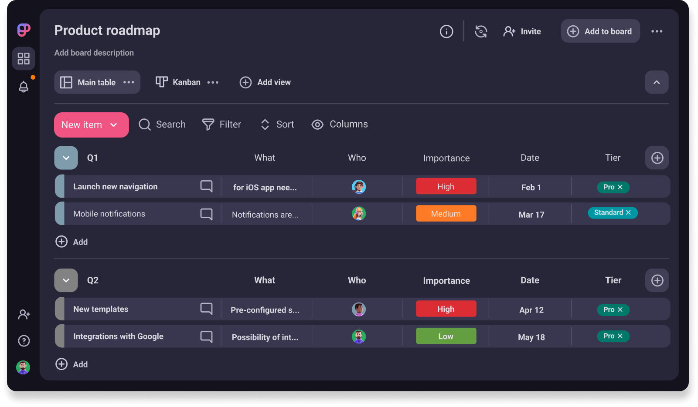Click the Add to board button
Image resolution: width=698 pixels, height=407 pixels.
[600, 31]
